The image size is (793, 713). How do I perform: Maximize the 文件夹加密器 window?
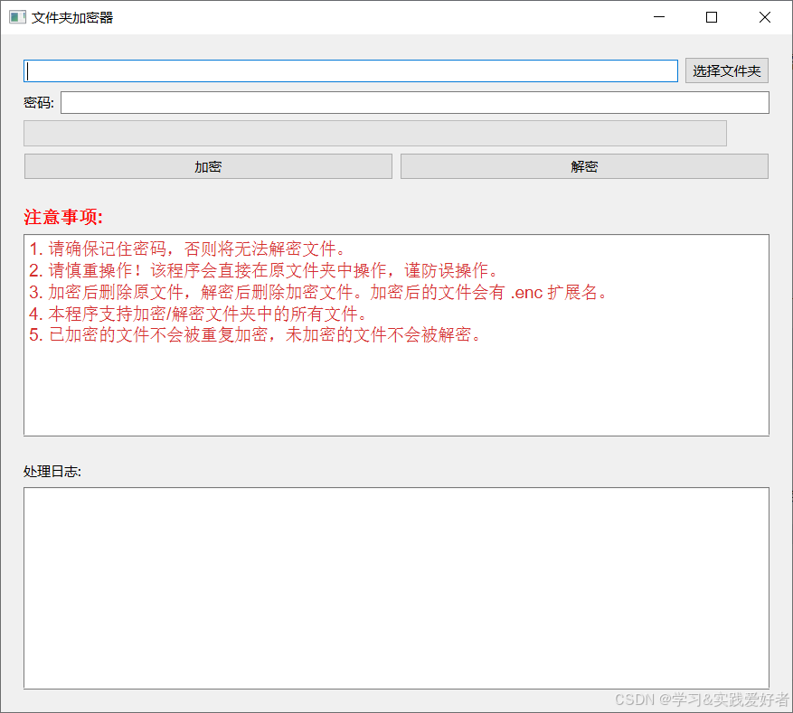712,17
